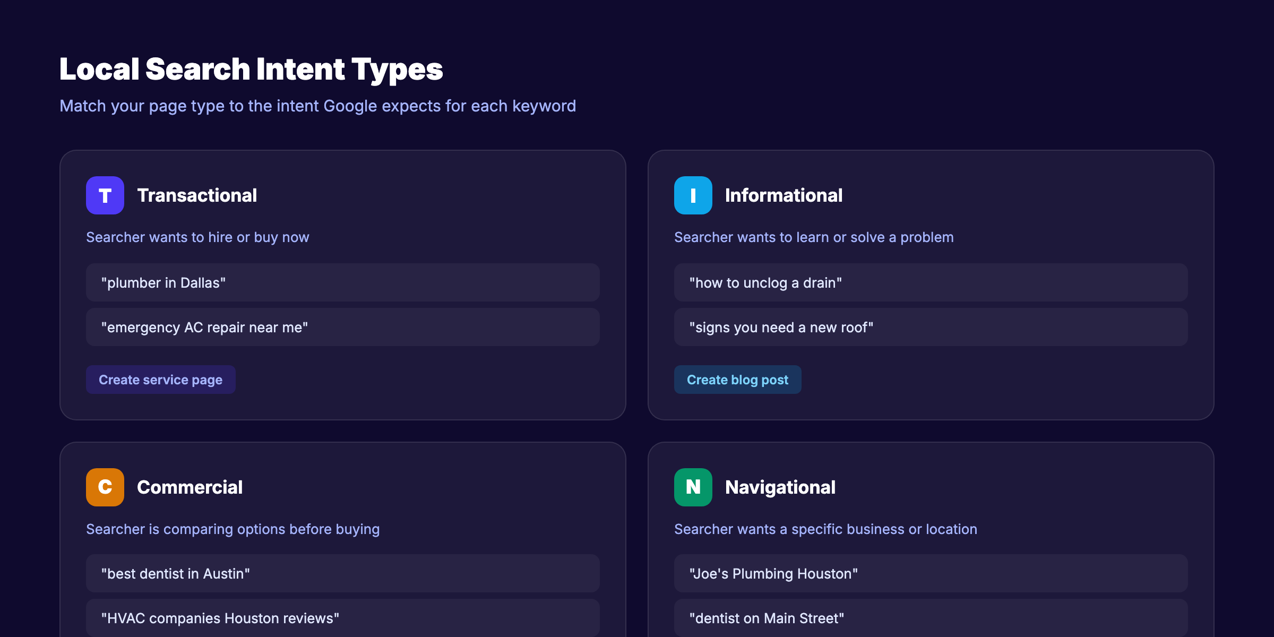Click the blue I Informational badge icon
The width and height of the screenshot is (1274, 637).
click(693, 195)
